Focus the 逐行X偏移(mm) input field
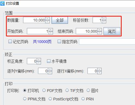Screen dimensions: 135x105 tap(92, 71)
